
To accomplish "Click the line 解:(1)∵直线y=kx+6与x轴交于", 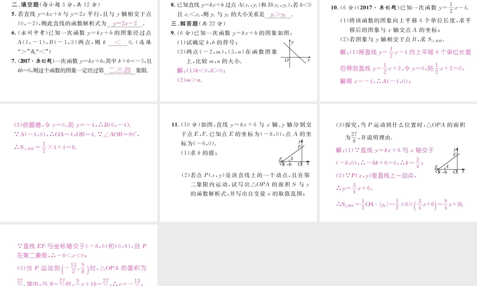I will (x=385, y=150).
